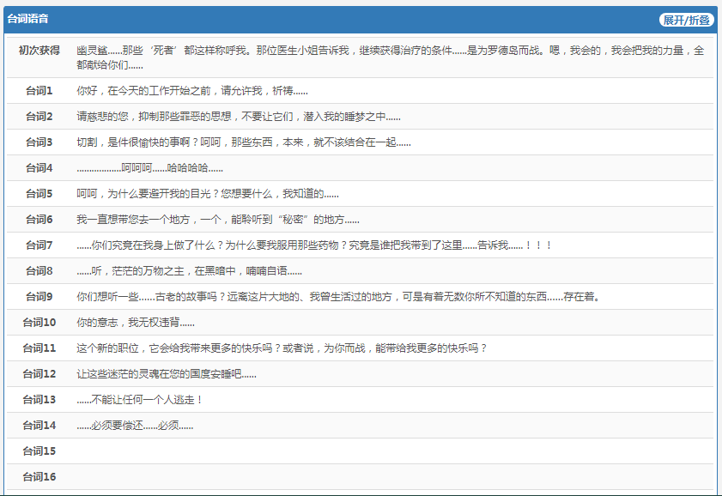Viewport: 722px width, 496px height.
Task: Select the 台词2 row label
Action: 39,117
